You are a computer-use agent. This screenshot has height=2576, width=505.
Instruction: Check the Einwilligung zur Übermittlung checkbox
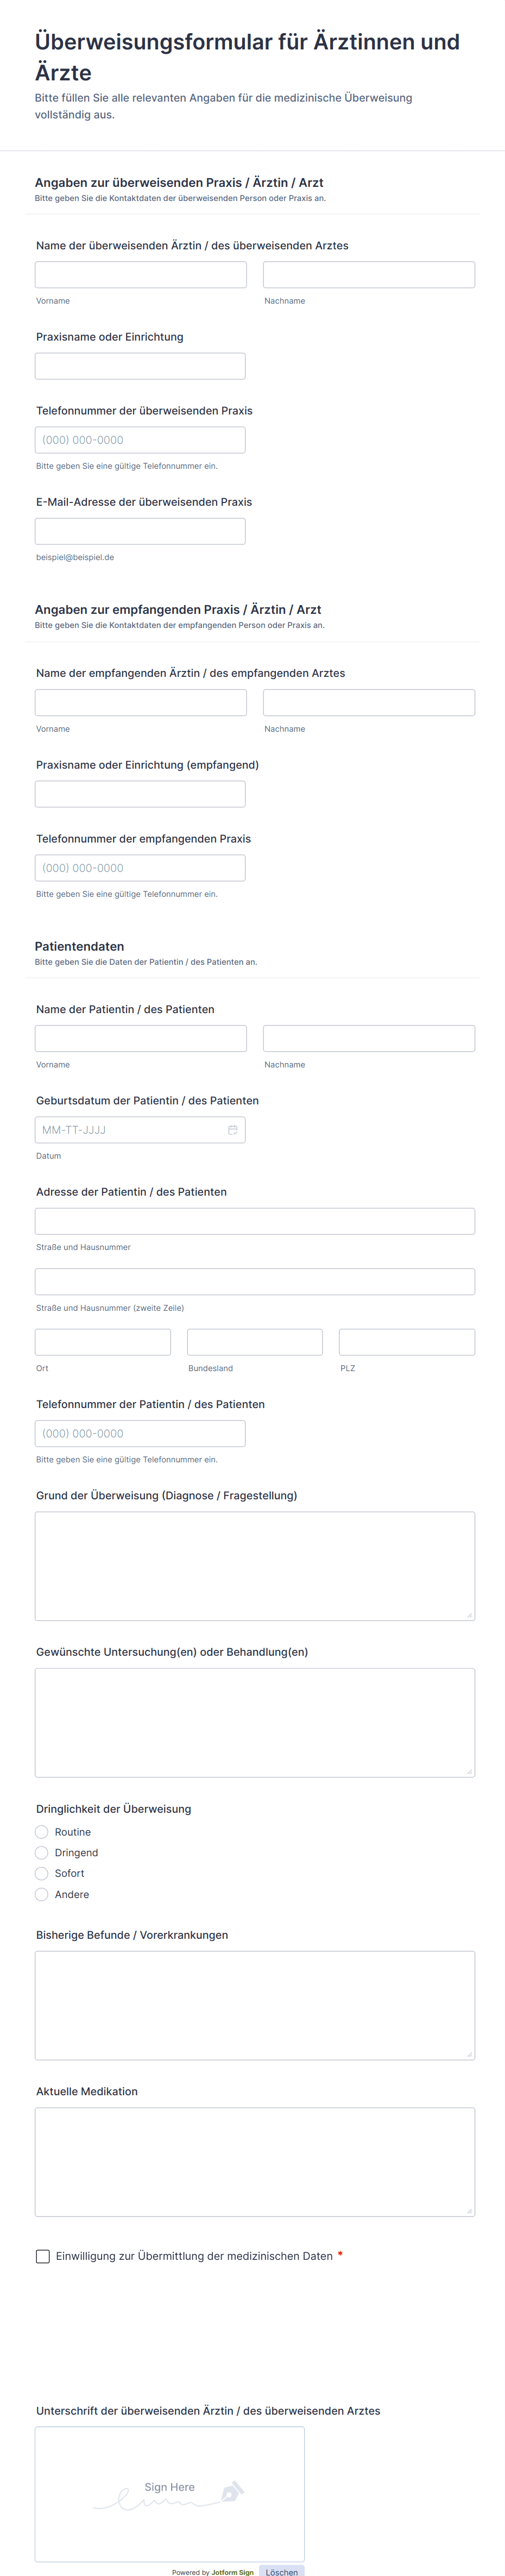tap(43, 2256)
